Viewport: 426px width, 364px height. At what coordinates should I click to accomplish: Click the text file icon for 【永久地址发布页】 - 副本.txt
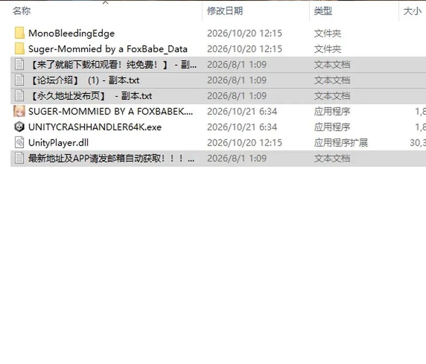coord(19,96)
